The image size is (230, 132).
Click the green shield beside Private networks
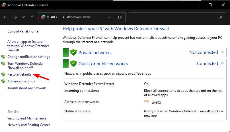(73, 52)
